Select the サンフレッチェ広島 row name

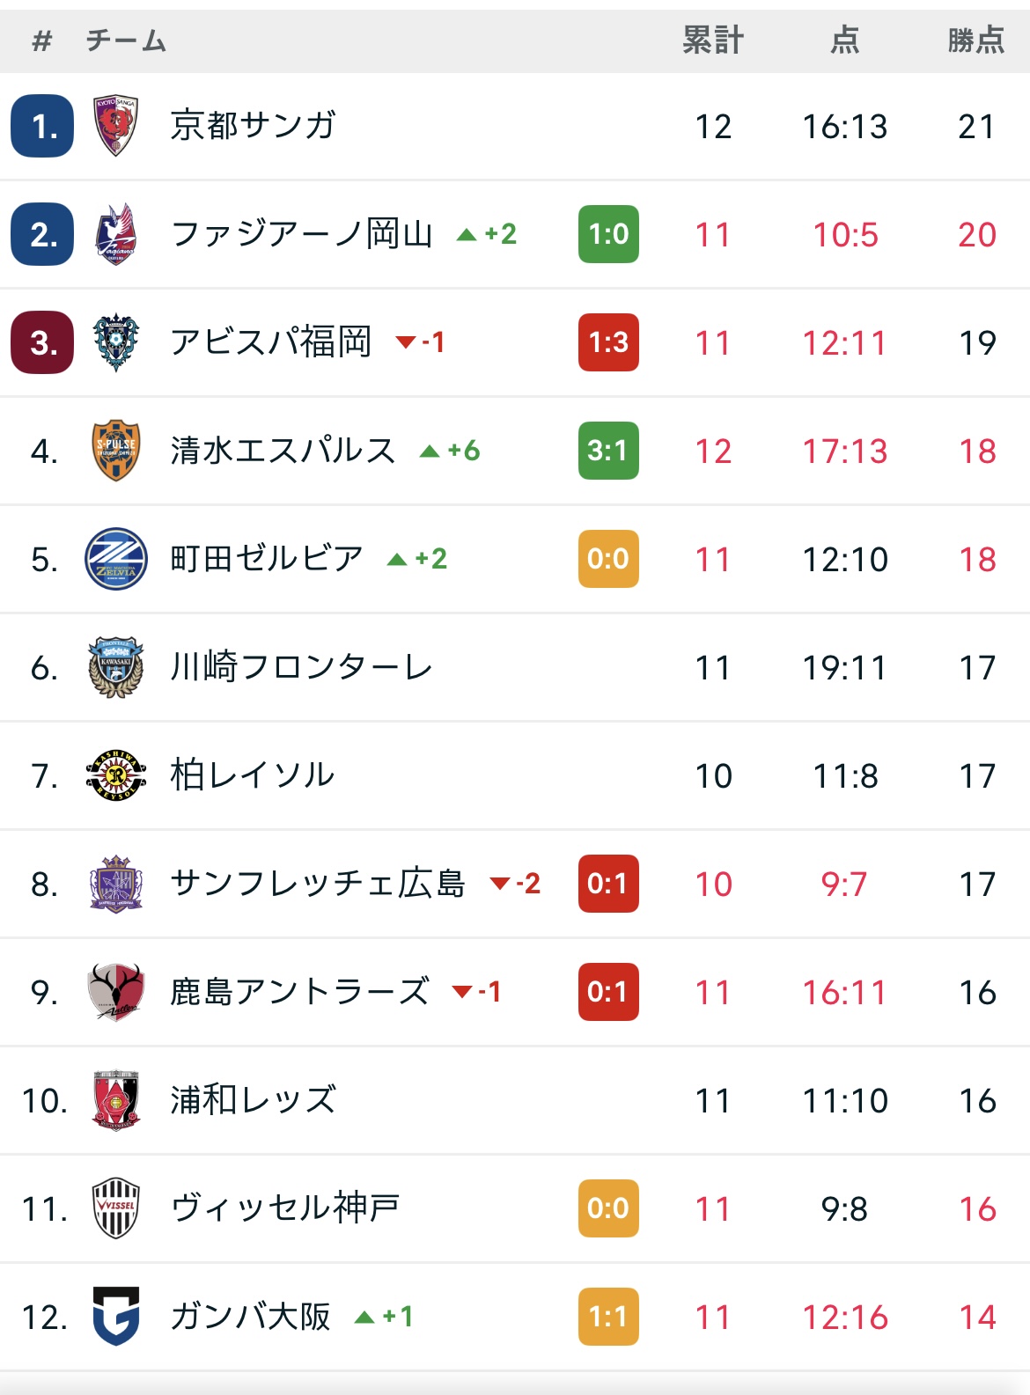pos(318,884)
